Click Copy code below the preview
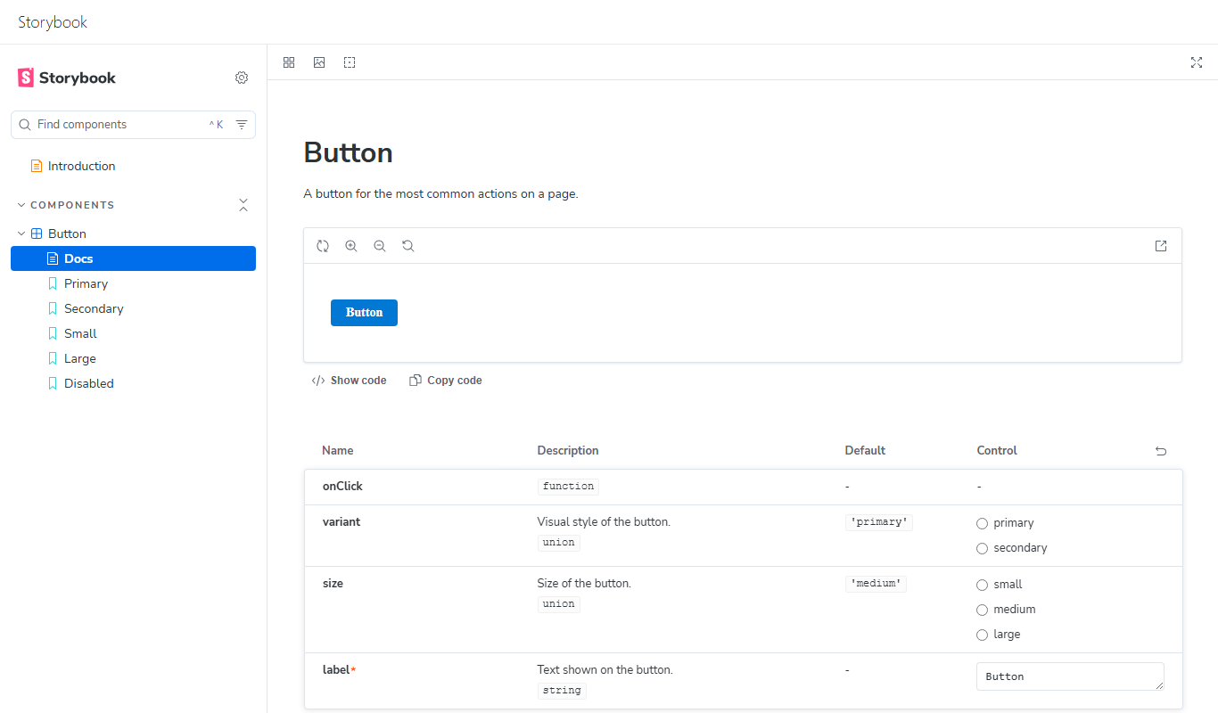The width and height of the screenshot is (1218, 713). click(446, 381)
